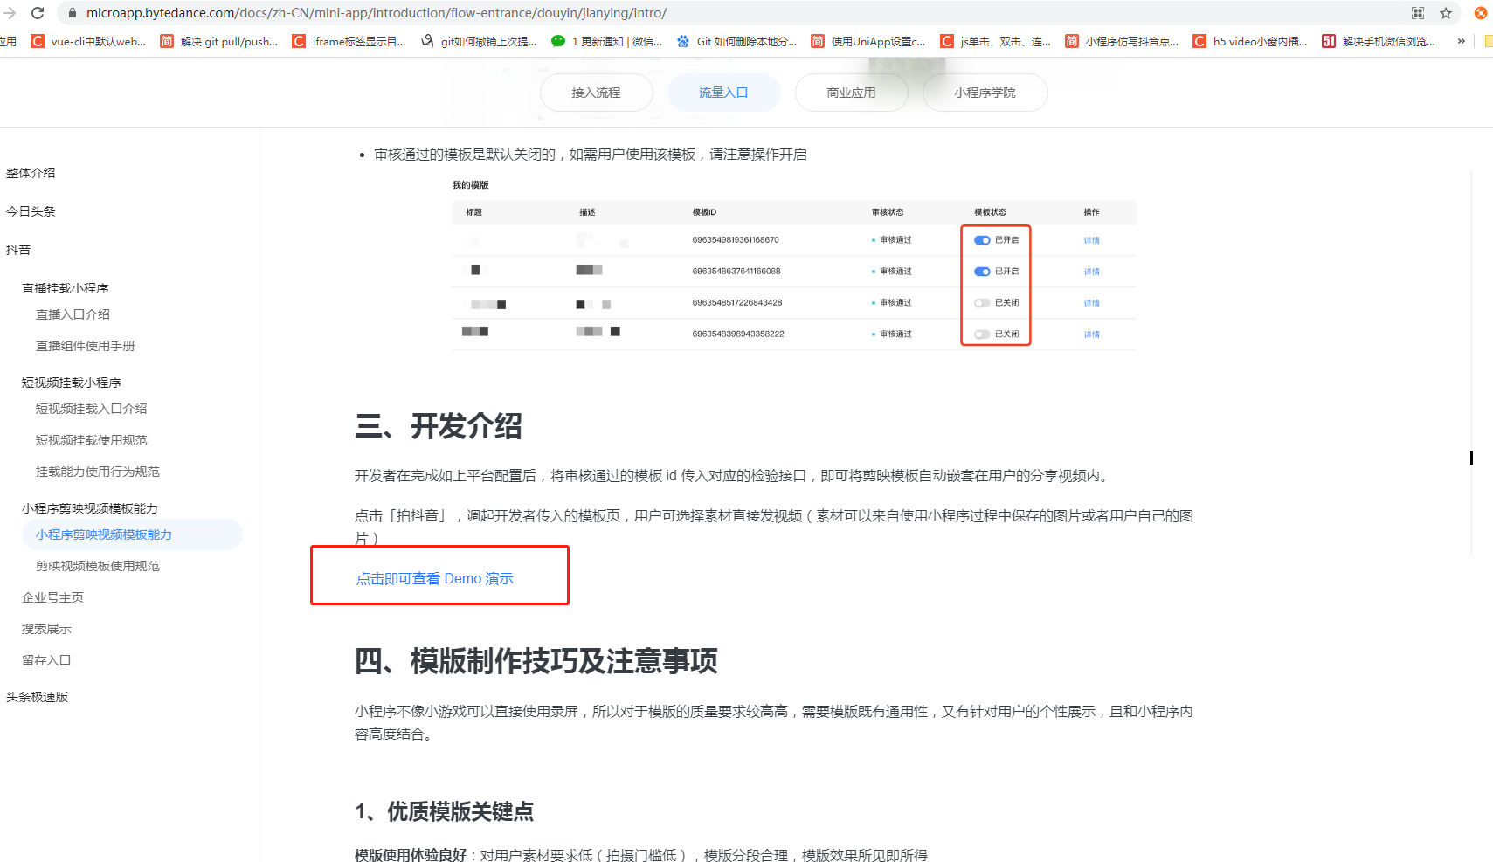Click the '三、开发介绍' heading
1493x862 pixels.
[438, 426]
